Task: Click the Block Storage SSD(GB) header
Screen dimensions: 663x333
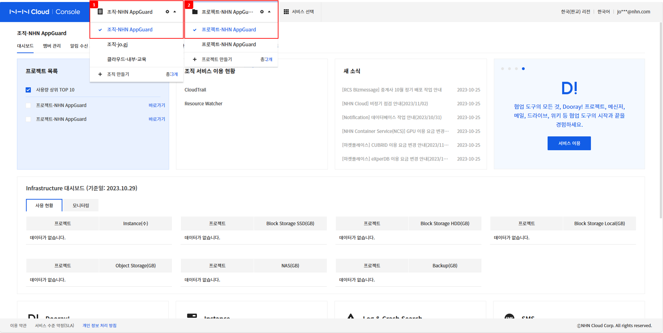Action: 290,224
